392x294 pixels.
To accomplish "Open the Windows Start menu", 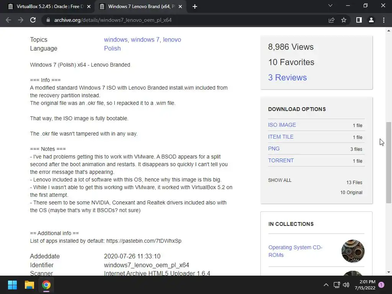I will point(12,285).
